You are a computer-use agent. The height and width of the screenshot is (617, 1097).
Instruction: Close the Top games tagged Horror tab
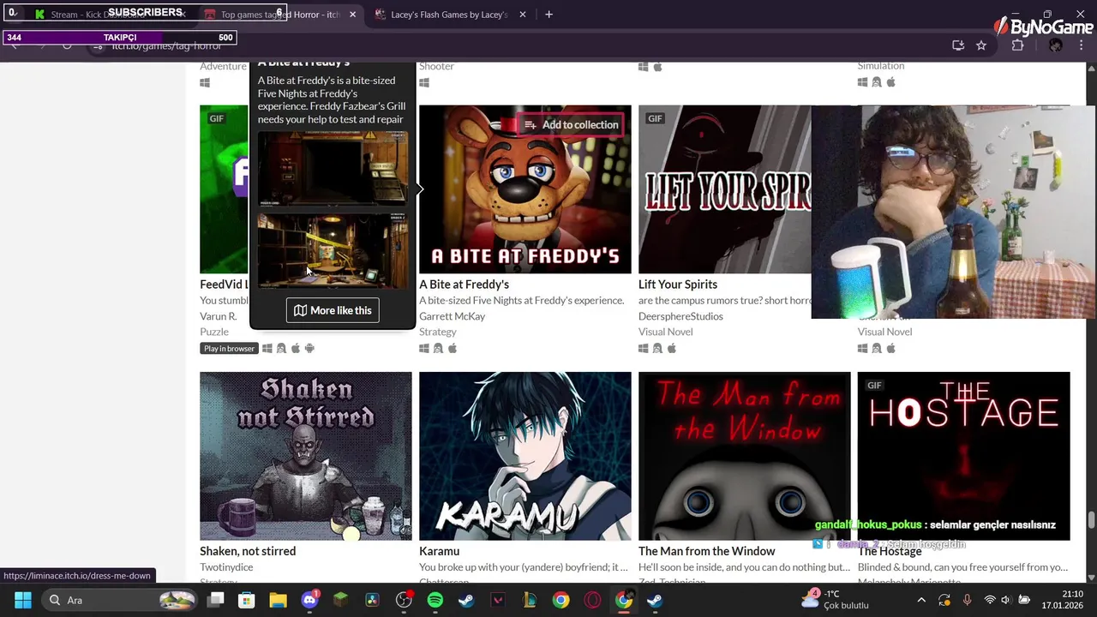352,15
